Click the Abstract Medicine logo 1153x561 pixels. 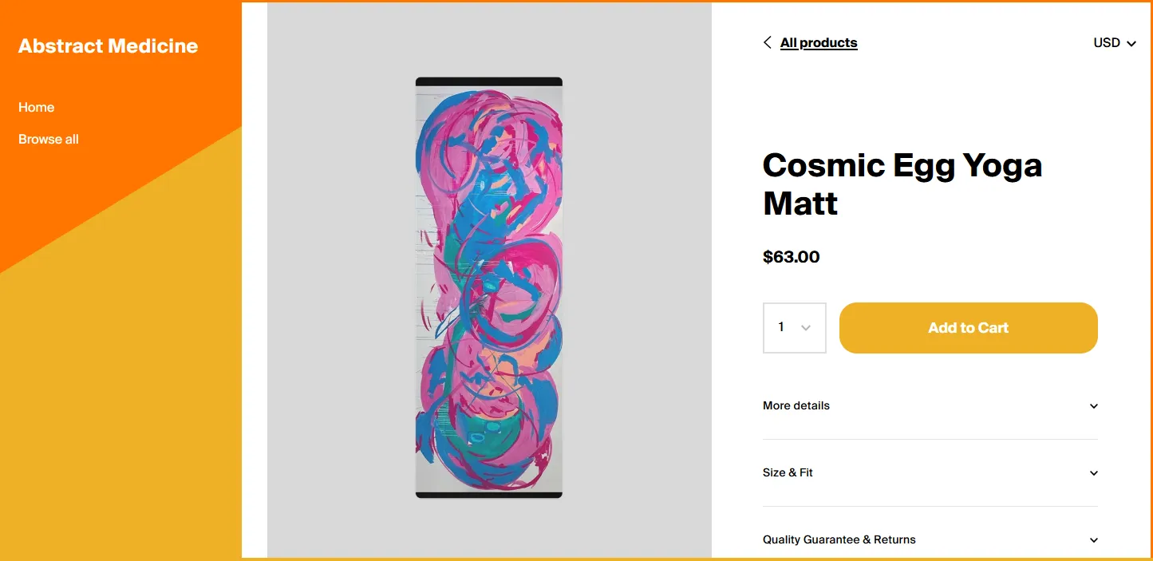pyautogui.click(x=108, y=45)
